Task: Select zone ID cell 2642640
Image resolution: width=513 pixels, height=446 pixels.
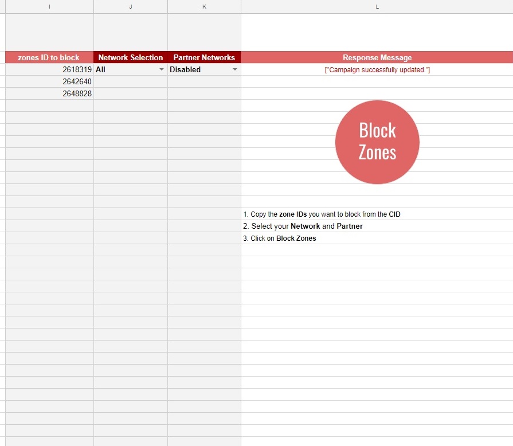Action: (49, 81)
